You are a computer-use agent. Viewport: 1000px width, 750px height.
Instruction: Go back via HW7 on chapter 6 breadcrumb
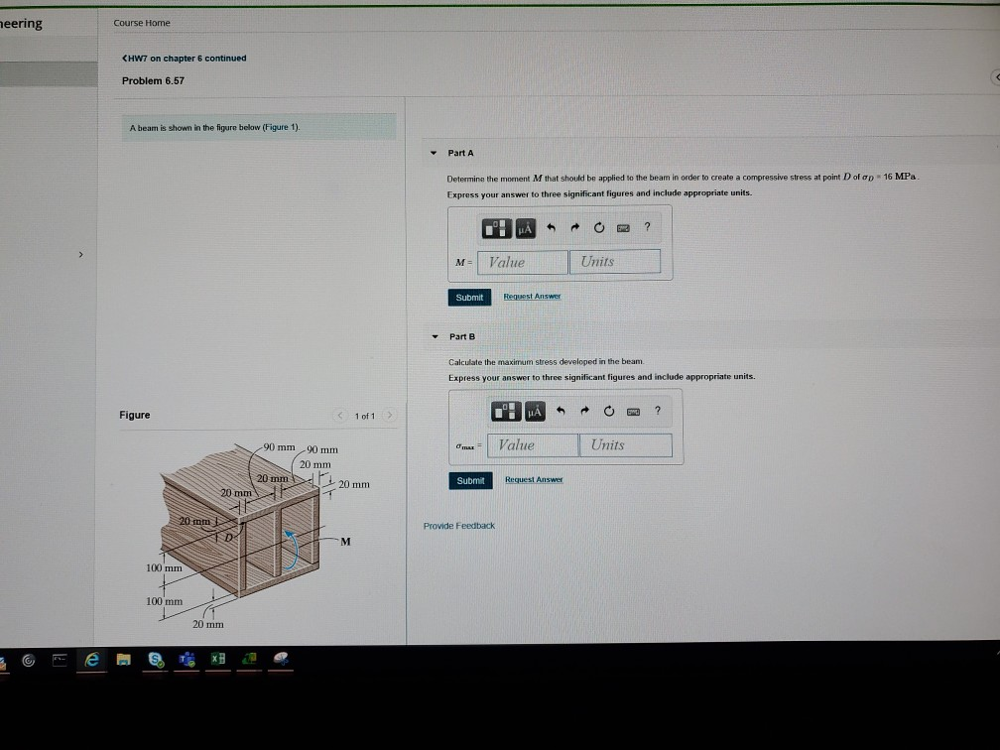183,58
